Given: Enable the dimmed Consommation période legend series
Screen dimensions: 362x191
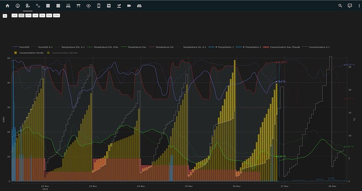Looking at the screenshot, I should [62, 53].
